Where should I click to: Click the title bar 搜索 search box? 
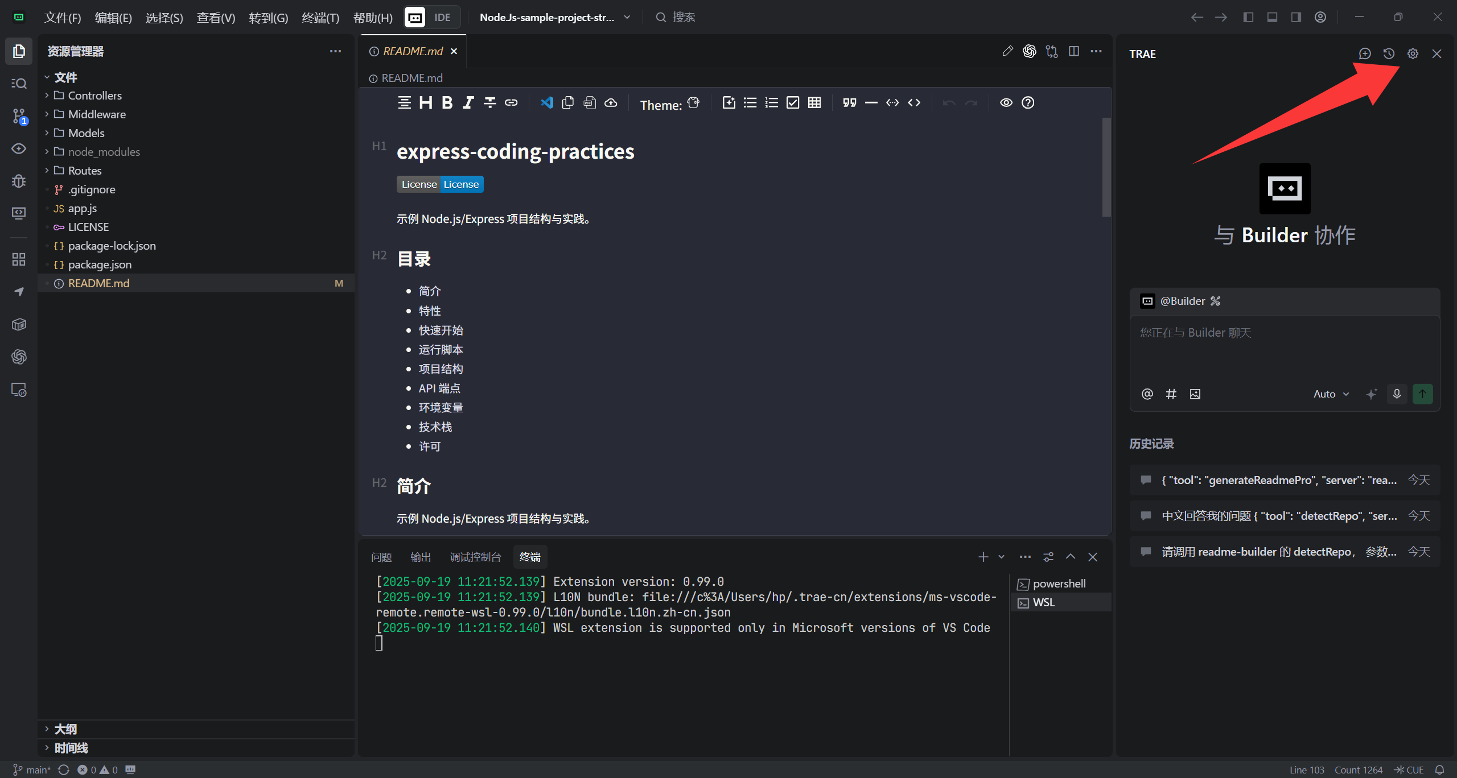point(675,17)
